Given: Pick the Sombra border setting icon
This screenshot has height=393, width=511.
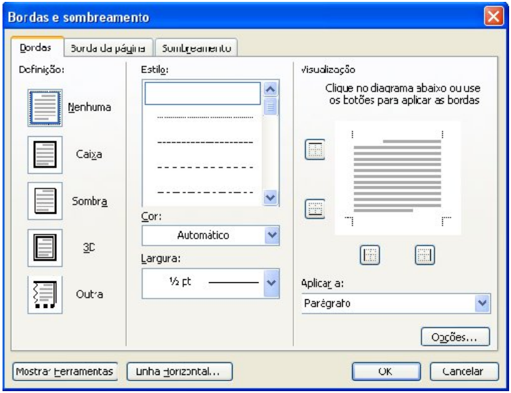Looking at the screenshot, I should [x=44, y=201].
